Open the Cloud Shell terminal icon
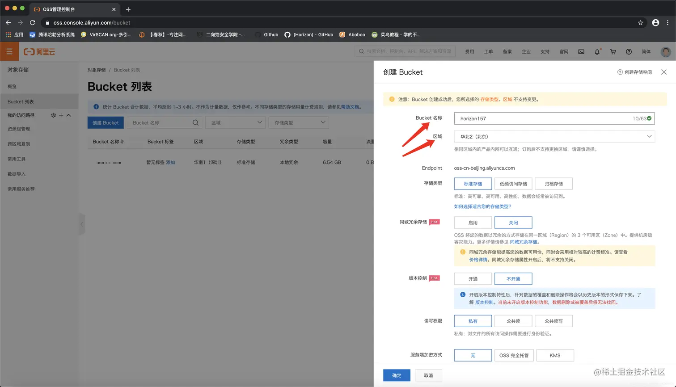Screen dimensions: 676x387 (x=581, y=52)
